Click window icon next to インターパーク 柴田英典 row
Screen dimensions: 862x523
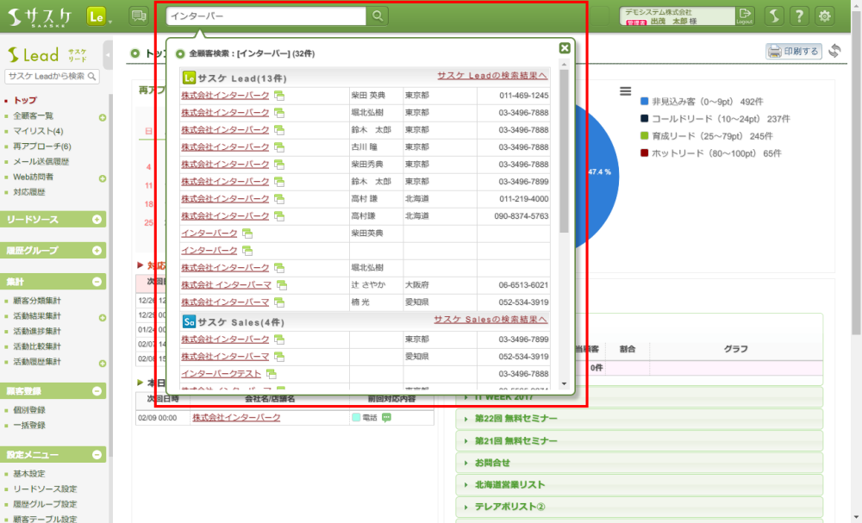(247, 233)
